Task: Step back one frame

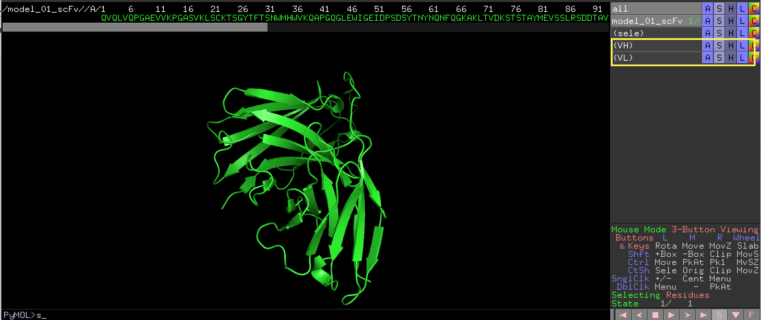Action: [x=639, y=315]
